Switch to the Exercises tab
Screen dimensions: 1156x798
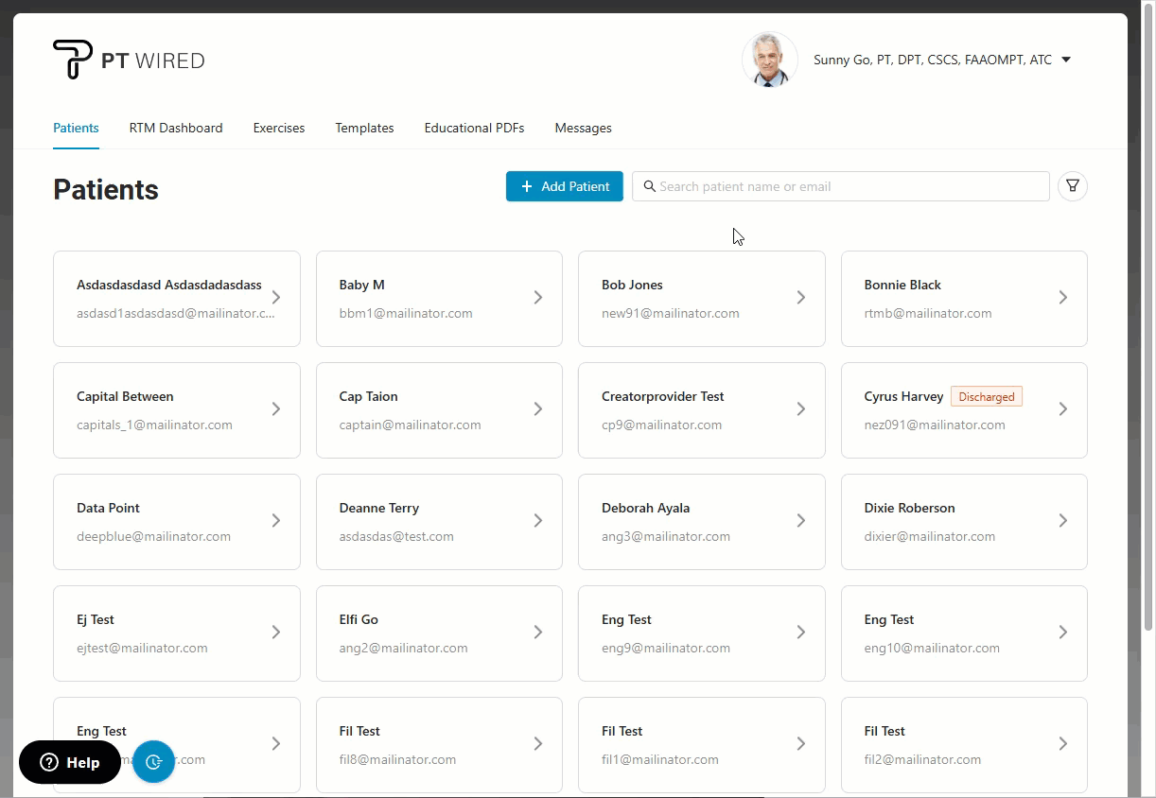(x=278, y=128)
